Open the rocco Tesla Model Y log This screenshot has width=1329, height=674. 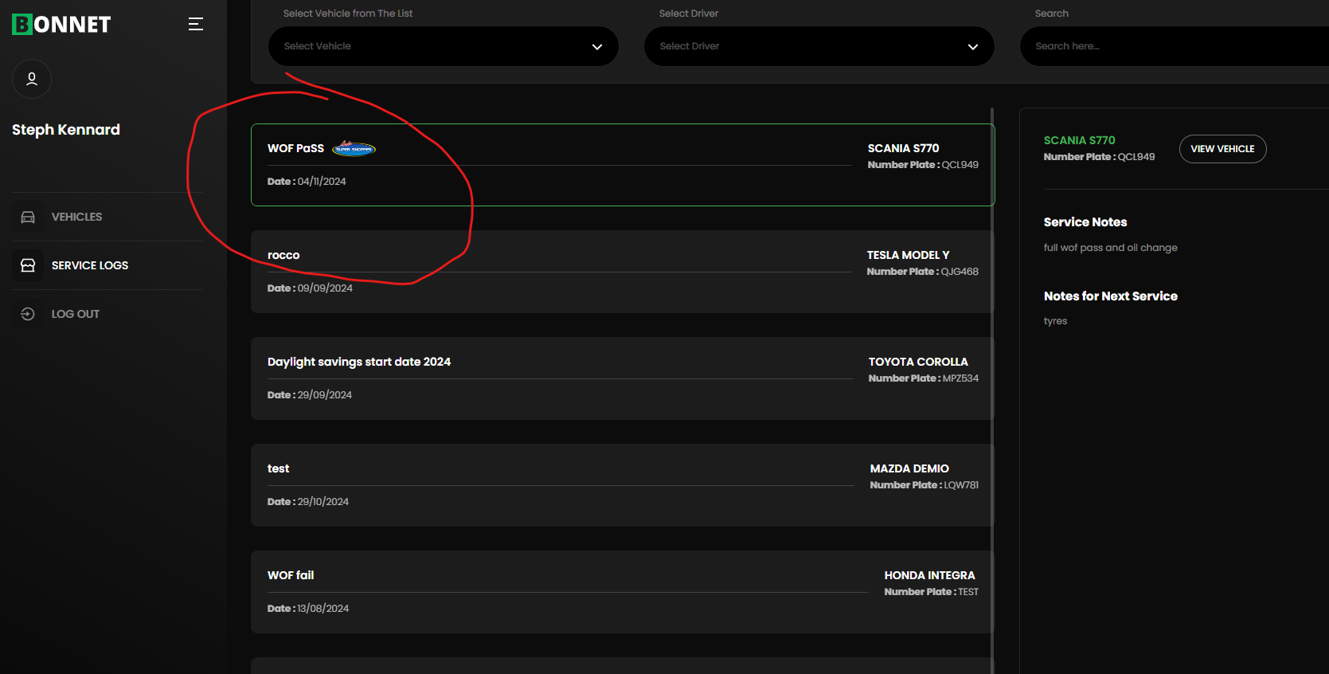click(x=621, y=272)
